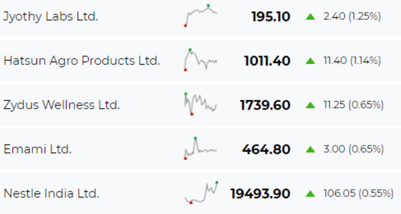Click the 19493.90 Nestle India price
The height and width of the screenshot is (214, 401).
tap(260, 193)
